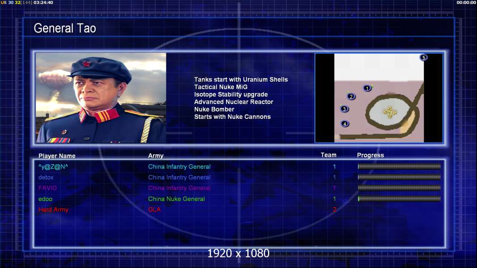
Task: Click team number 1 for FAVIO
Action: 334,188
